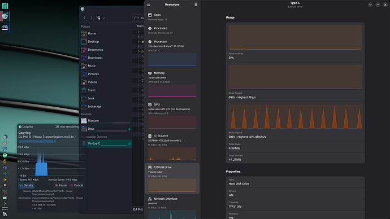The width and height of the screenshot is (390, 219).
Task: Select the 128 GB Drive Type-C entry
Action: tap(172, 178)
